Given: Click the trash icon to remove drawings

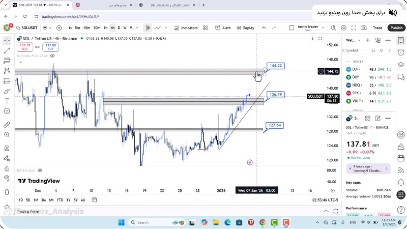Looking at the screenshot, I should [x=7, y=192].
